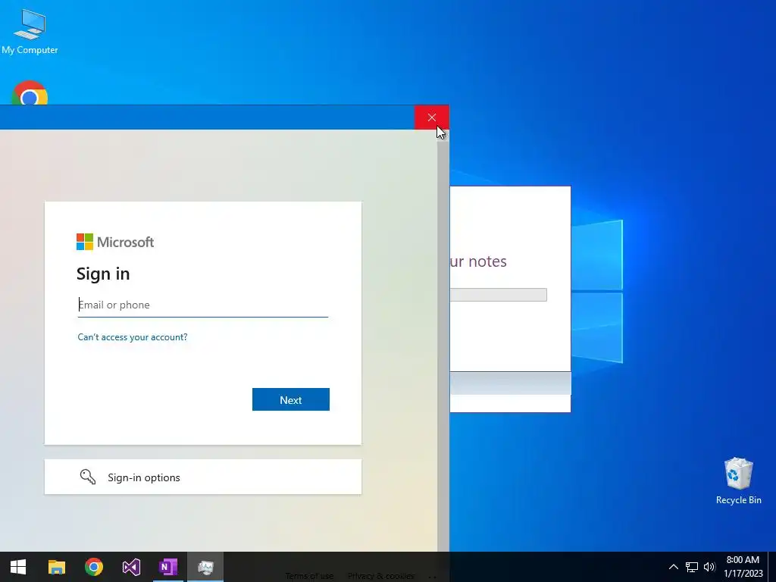776x582 pixels.
Task: Select the active sign-in app taskbar icon
Action: click(205, 567)
